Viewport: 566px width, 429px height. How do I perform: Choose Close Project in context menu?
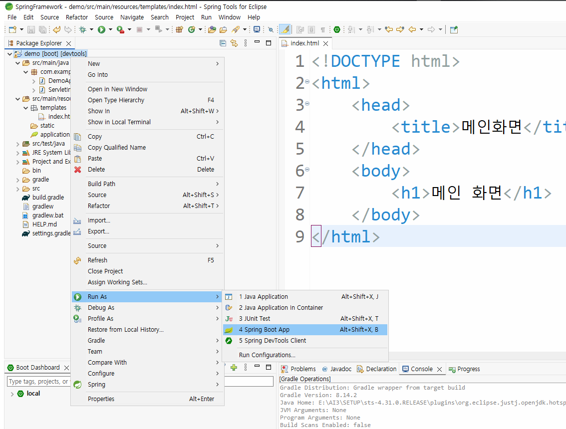[x=147, y=271]
